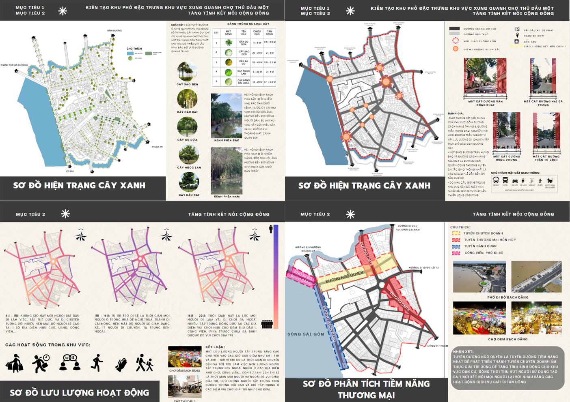Open the Kênh phía Bắc canal photo
This screenshot has width=570, height=402.
(227, 116)
